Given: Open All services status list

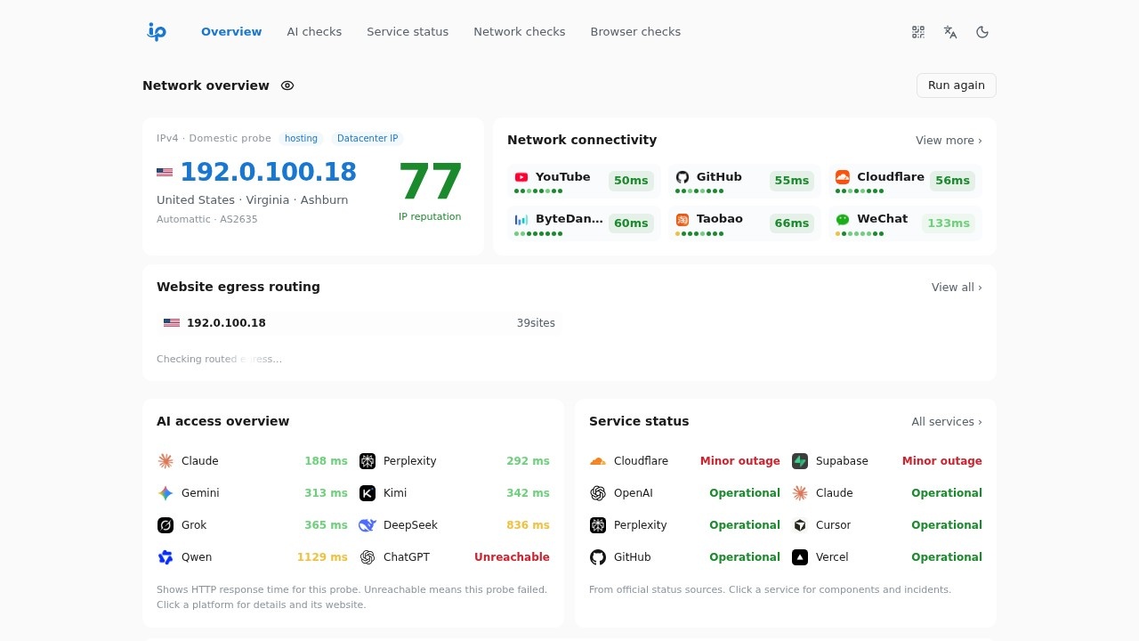Looking at the screenshot, I should pyautogui.click(x=947, y=422).
